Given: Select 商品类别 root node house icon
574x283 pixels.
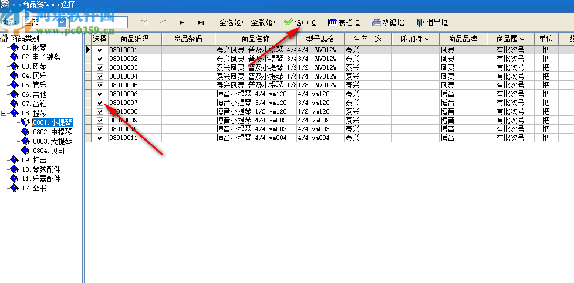Looking at the screenshot, I should pyautogui.click(x=4, y=38).
